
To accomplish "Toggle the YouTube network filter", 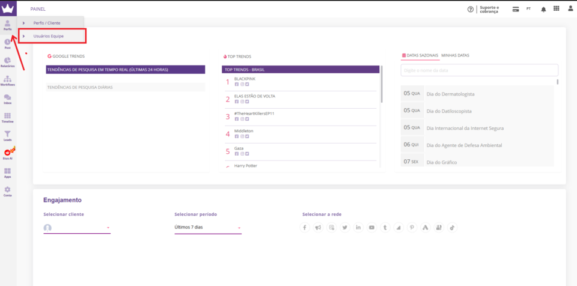I will click(371, 228).
